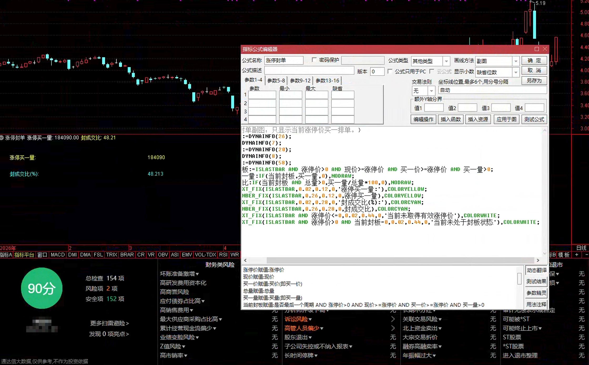Toggle 密码保护 checkbox
The height and width of the screenshot is (365, 589).
point(314,60)
